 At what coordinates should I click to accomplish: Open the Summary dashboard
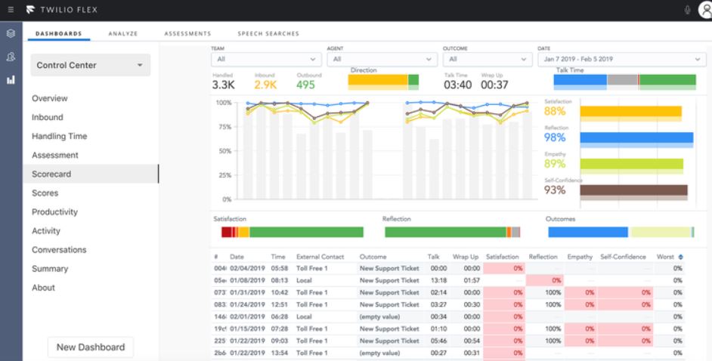tap(50, 269)
